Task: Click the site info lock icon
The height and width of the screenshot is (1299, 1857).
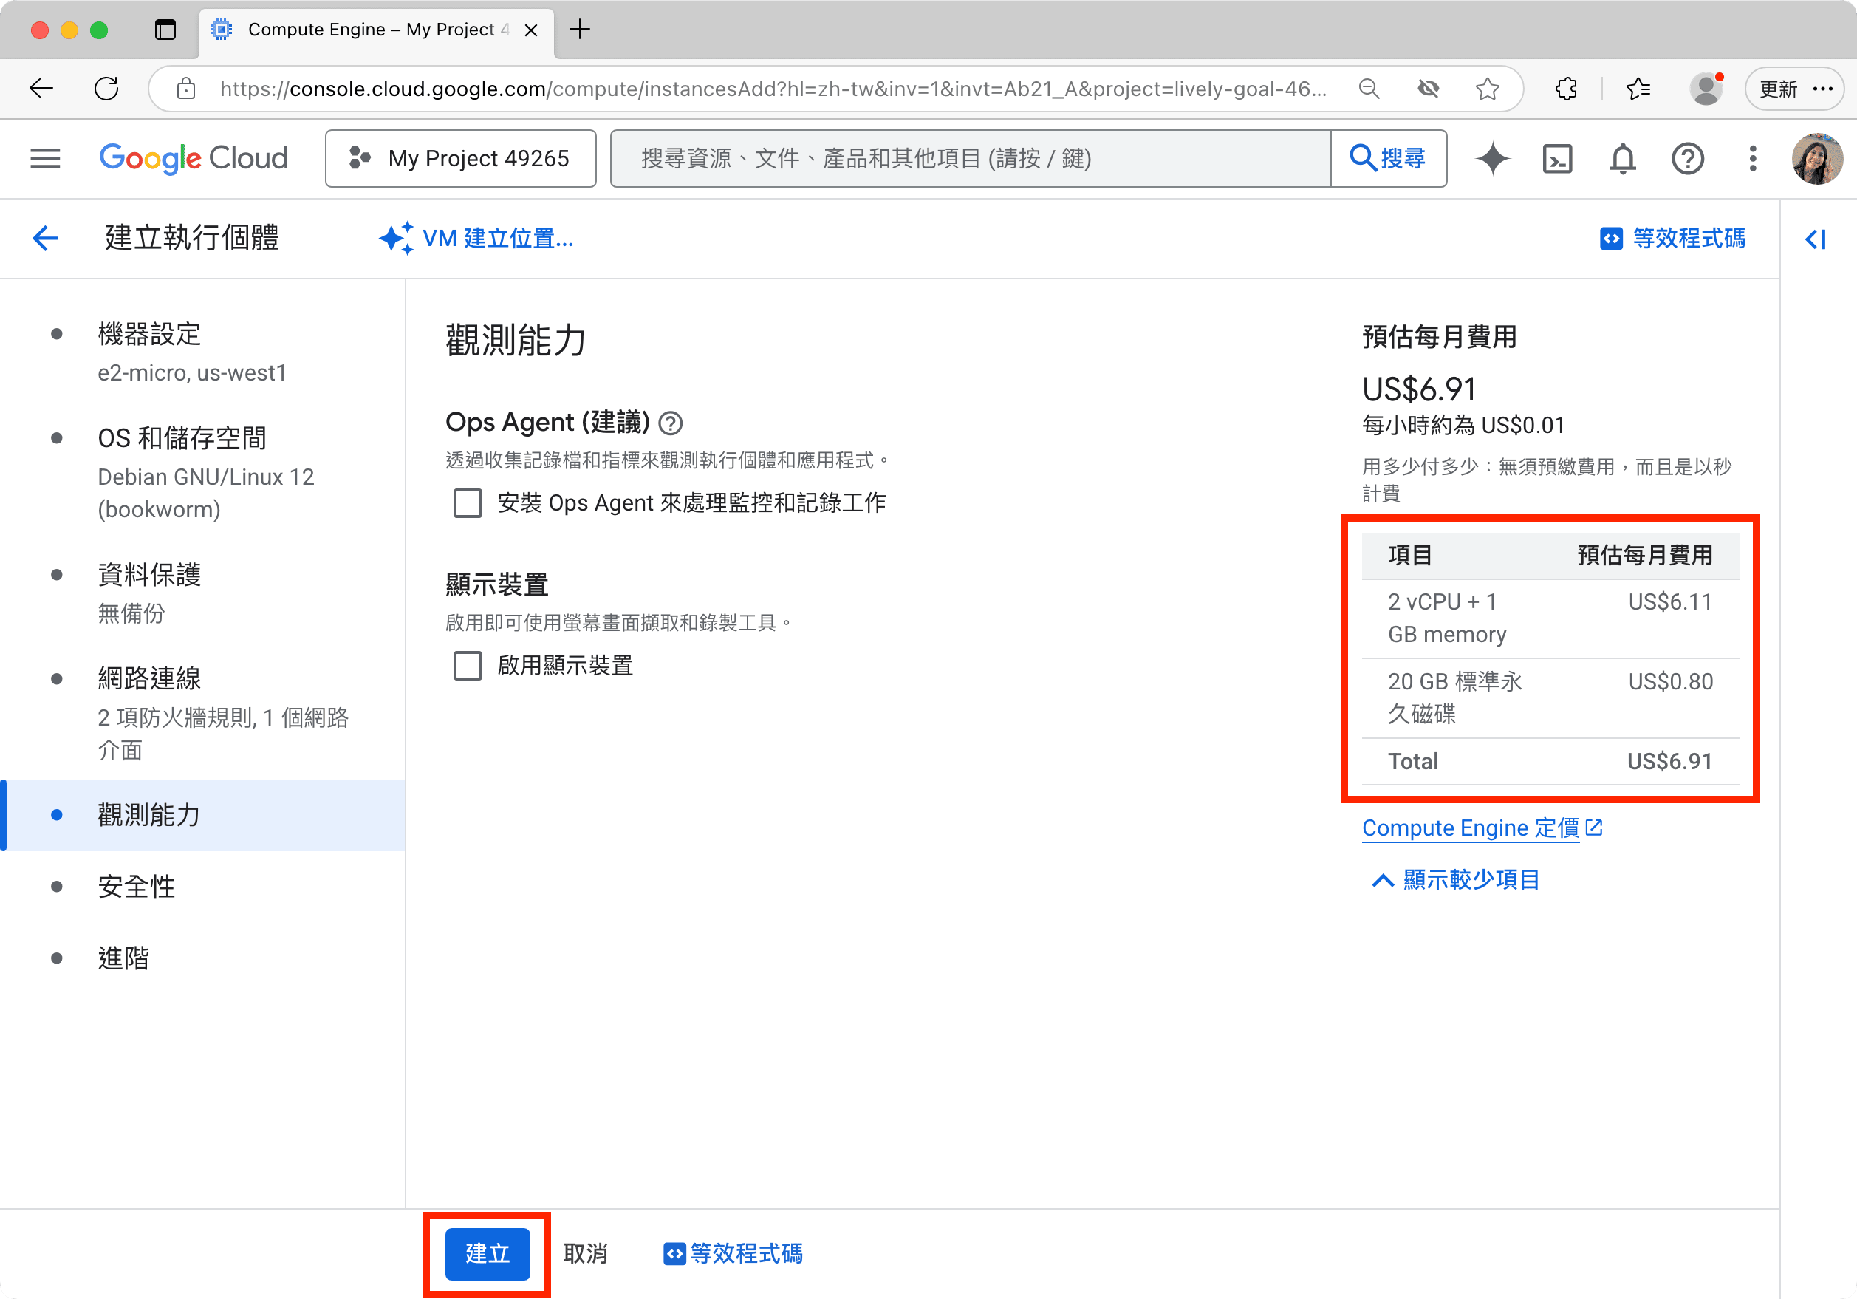Action: 186,88
